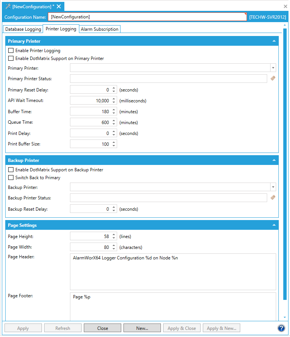Switch to the Database Logging tab
The height and width of the screenshot is (337, 290).
point(23,29)
